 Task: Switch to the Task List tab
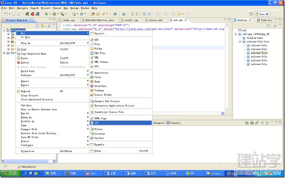pos(264,20)
